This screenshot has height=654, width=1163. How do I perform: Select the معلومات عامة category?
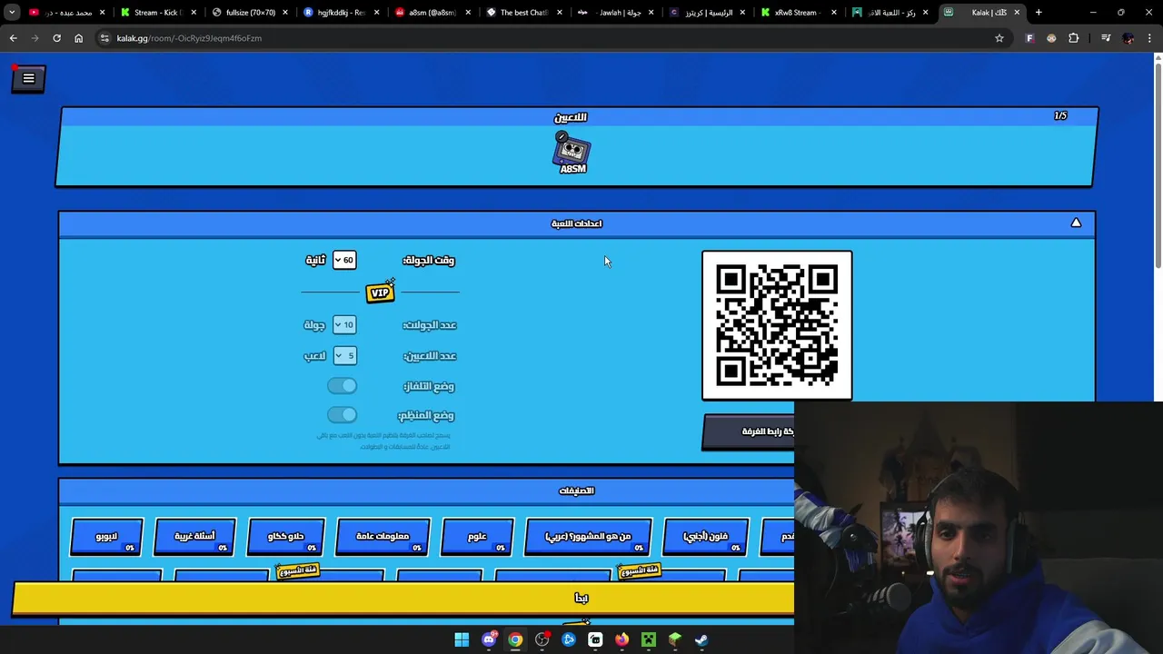coord(382,537)
